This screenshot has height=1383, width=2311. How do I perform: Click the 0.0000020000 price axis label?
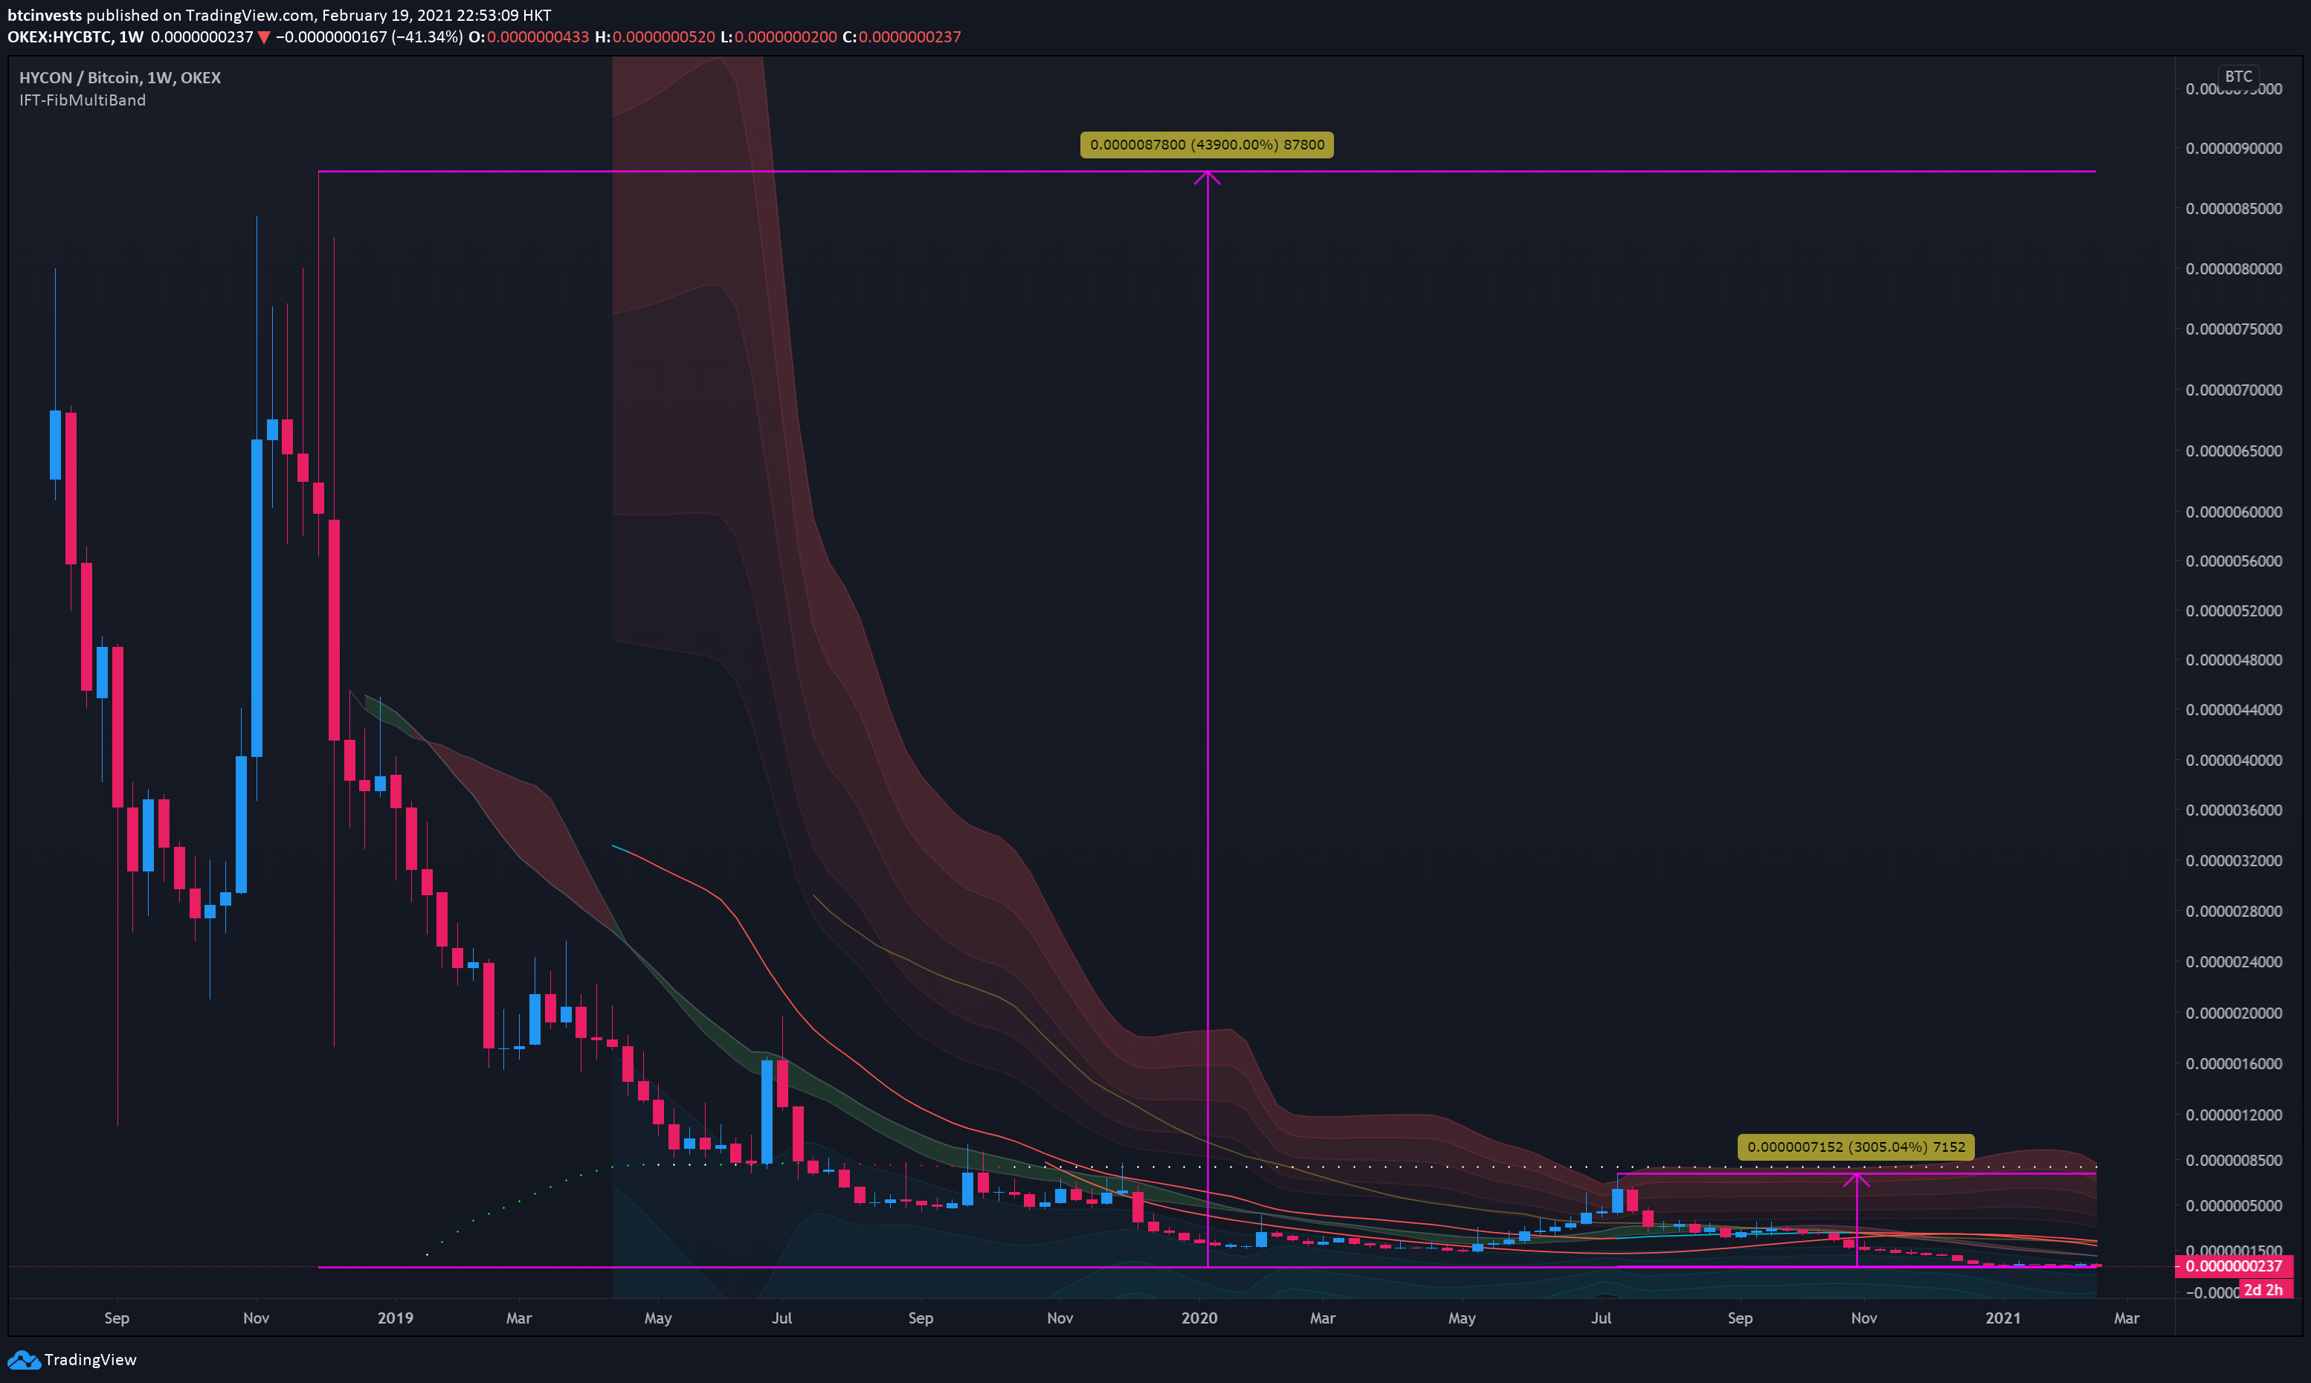click(2234, 1013)
